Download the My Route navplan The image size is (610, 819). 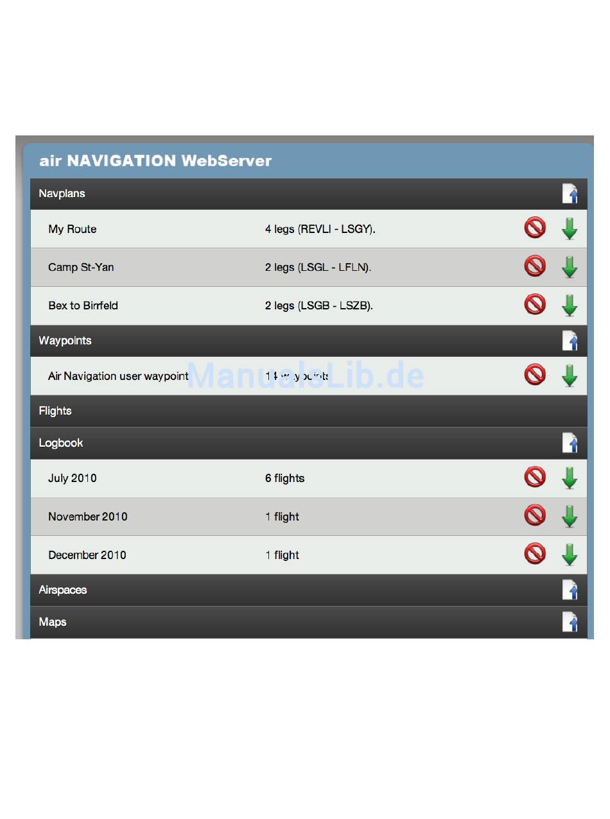pyautogui.click(x=570, y=228)
